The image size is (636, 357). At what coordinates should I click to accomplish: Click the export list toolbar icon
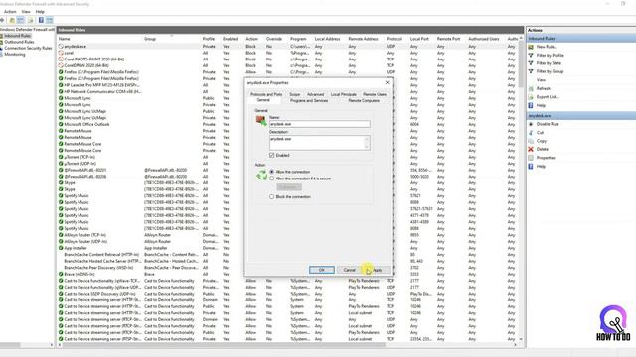(31, 20)
